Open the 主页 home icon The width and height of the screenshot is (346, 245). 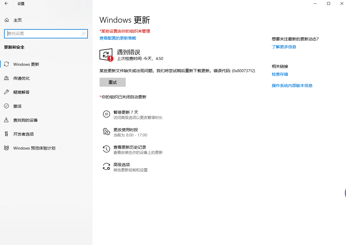[7, 20]
